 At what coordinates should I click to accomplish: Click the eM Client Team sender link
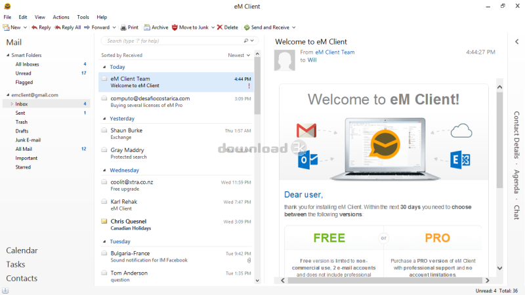(335, 52)
